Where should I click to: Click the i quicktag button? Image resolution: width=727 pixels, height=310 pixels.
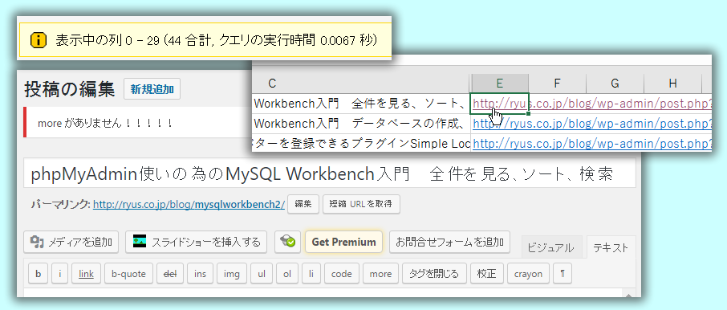point(60,274)
